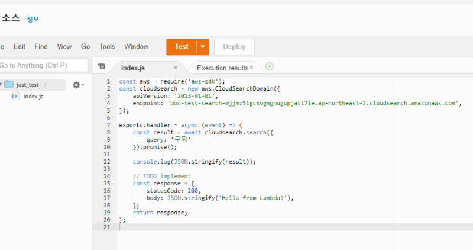Click the new tab plus icon
This screenshot has width=473, height=250.
(x=270, y=67)
